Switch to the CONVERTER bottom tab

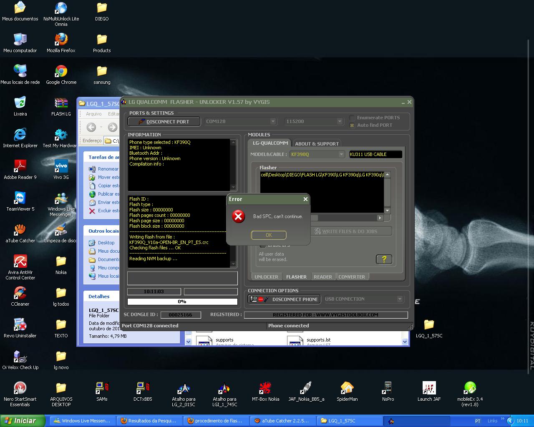[x=352, y=277]
